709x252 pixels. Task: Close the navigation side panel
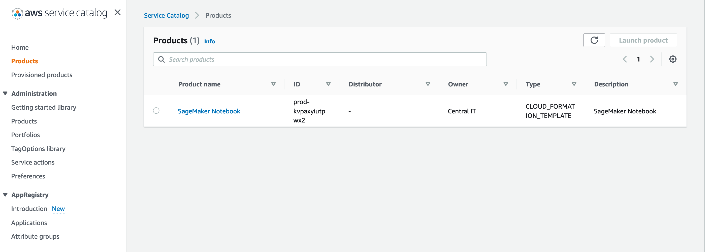pyautogui.click(x=117, y=12)
